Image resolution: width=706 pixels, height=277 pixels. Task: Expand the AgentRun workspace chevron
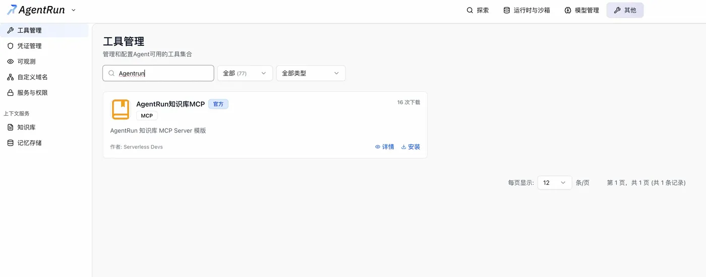[x=74, y=10]
